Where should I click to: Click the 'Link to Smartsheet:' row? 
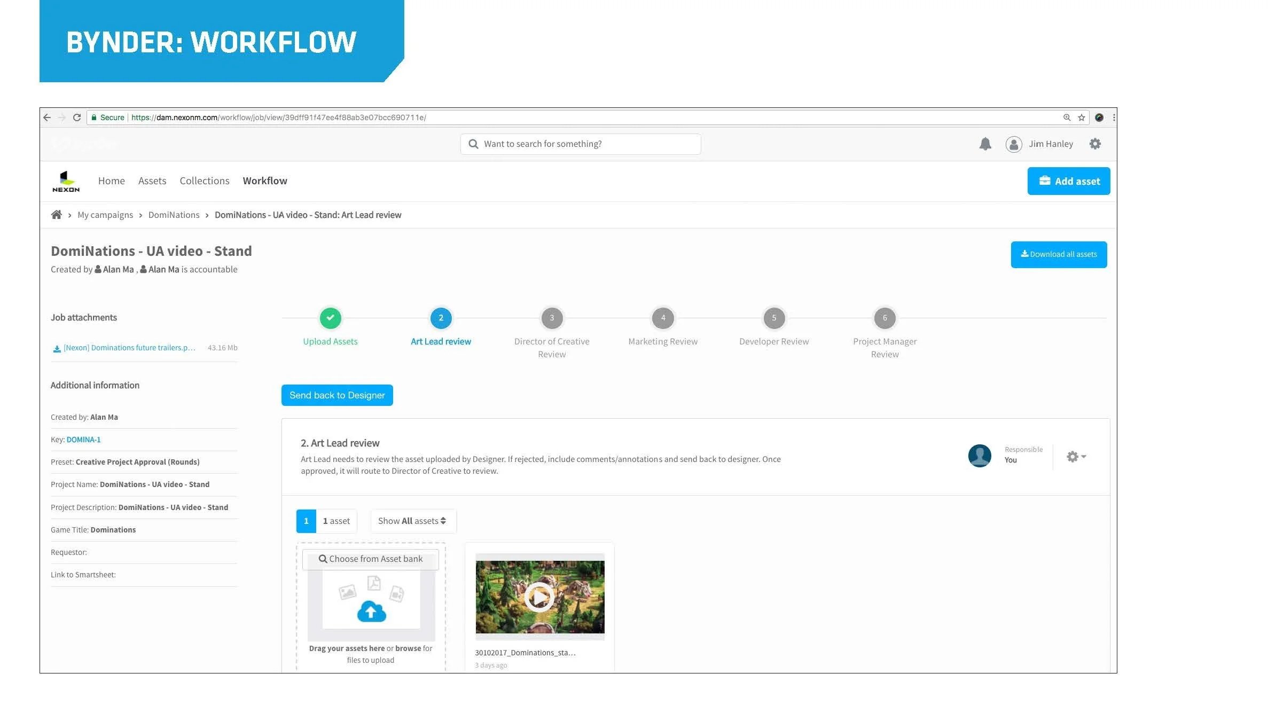click(x=144, y=575)
